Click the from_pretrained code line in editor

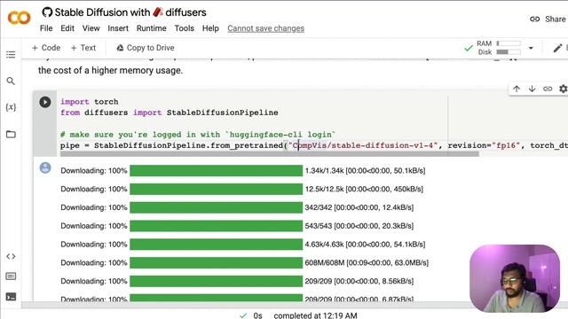point(313,145)
